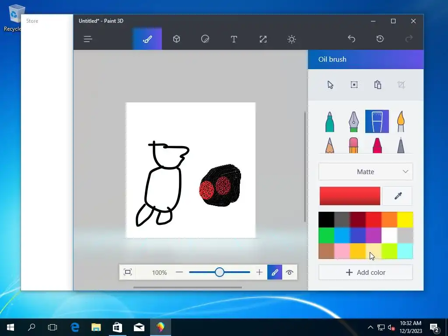448x336 pixels.
Task: Choose the dark gray swatch
Action: (342, 220)
